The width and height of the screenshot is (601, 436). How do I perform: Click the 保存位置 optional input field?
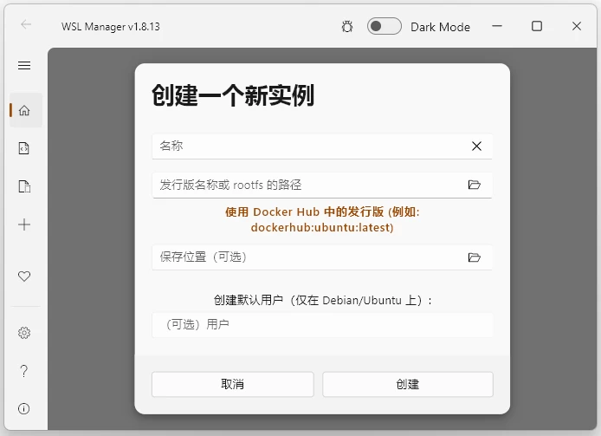307,257
